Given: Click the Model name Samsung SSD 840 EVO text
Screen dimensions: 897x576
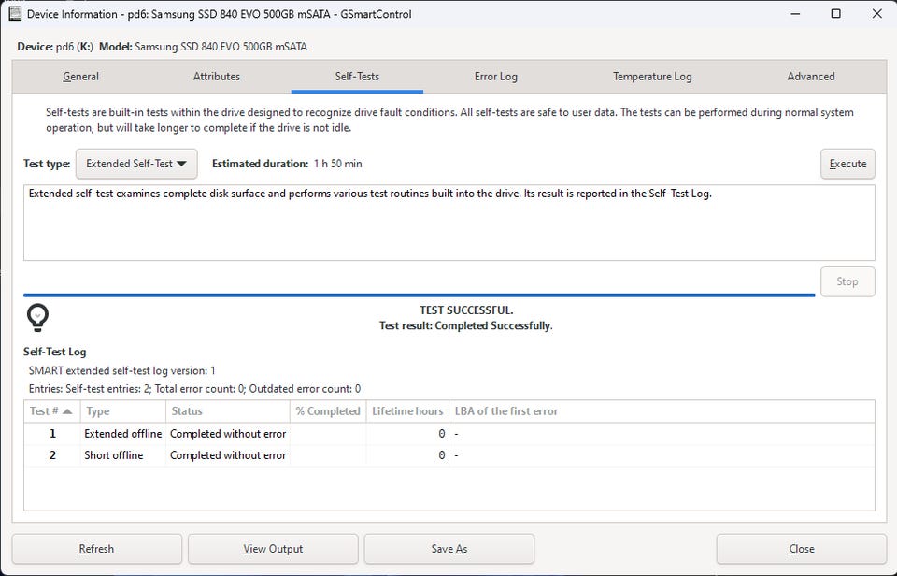Looking at the screenshot, I should click(221, 47).
